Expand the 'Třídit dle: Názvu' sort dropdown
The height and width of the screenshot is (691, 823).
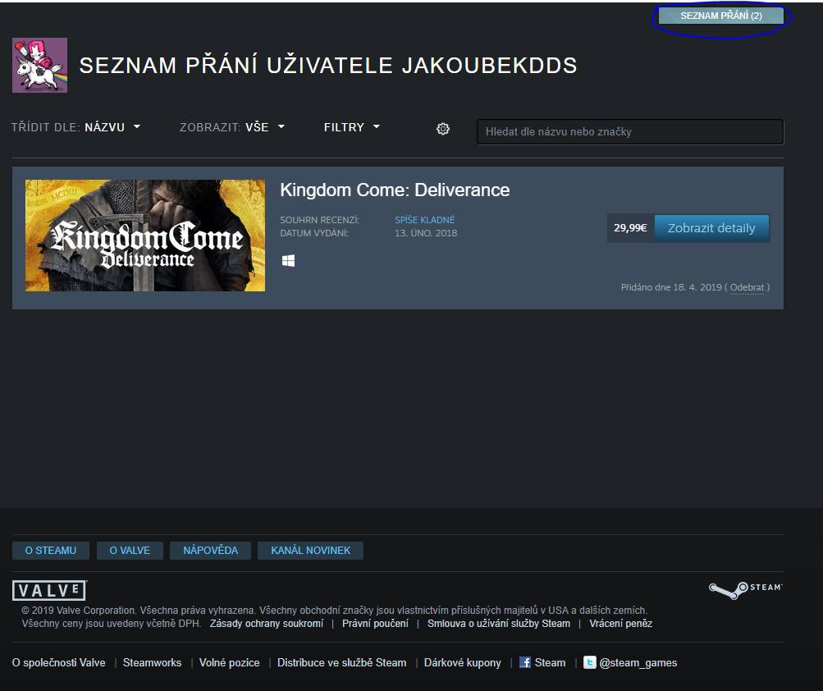tap(76, 127)
